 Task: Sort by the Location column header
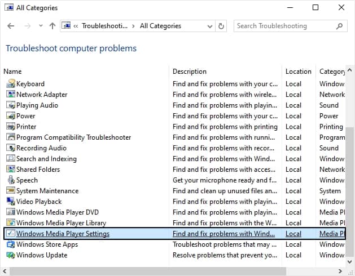[x=299, y=72]
